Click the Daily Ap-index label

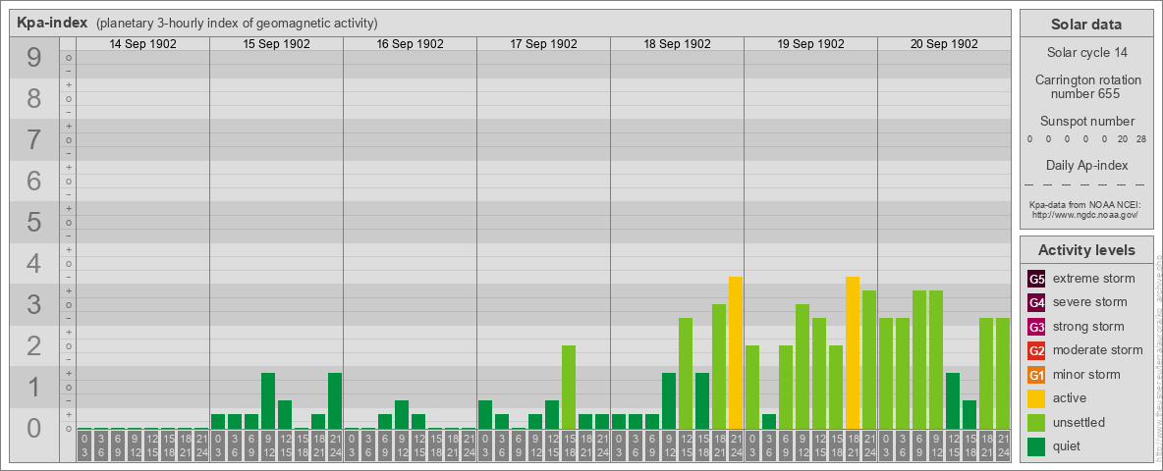point(1086,165)
